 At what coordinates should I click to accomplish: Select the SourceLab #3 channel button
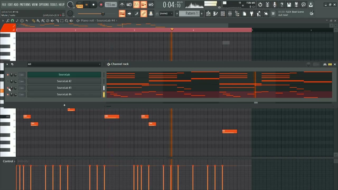click(64, 88)
